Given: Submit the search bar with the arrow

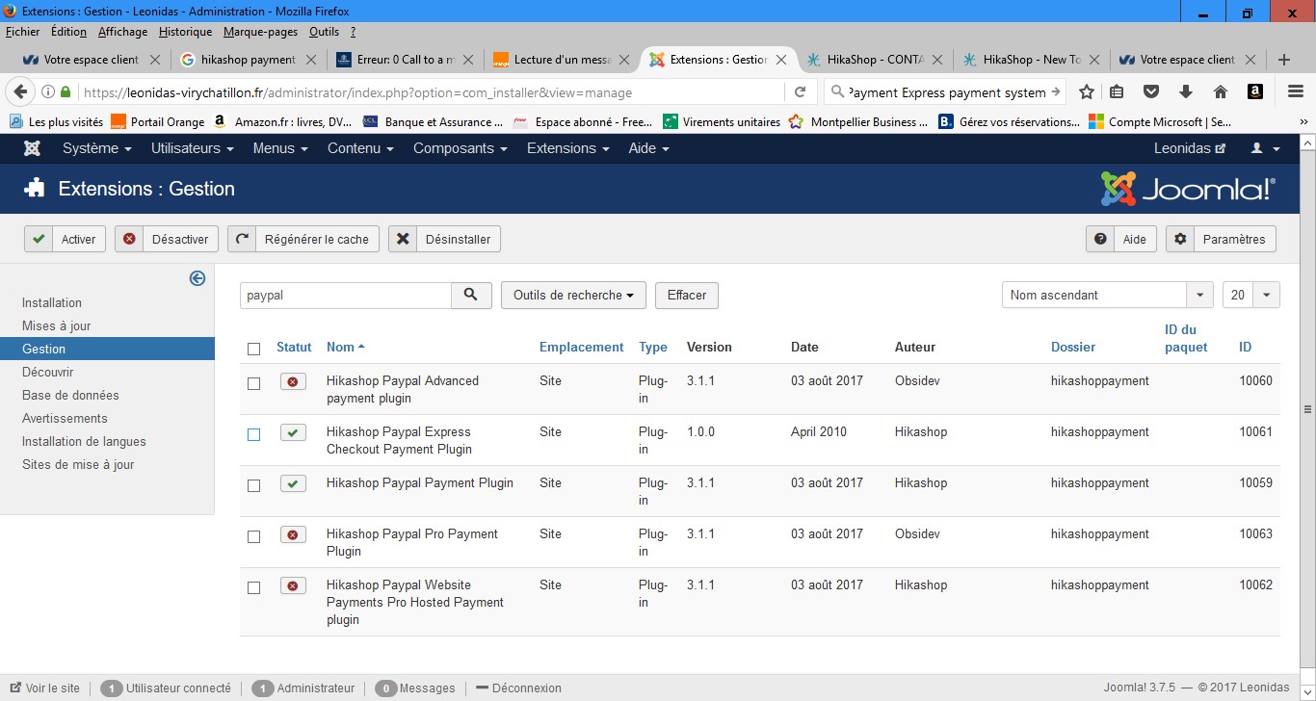Looking at the screenshot, I should (x=1056, y=92).
